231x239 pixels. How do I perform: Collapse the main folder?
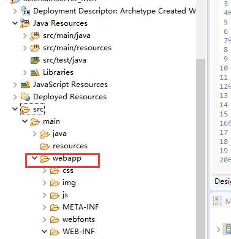(25, 121)
